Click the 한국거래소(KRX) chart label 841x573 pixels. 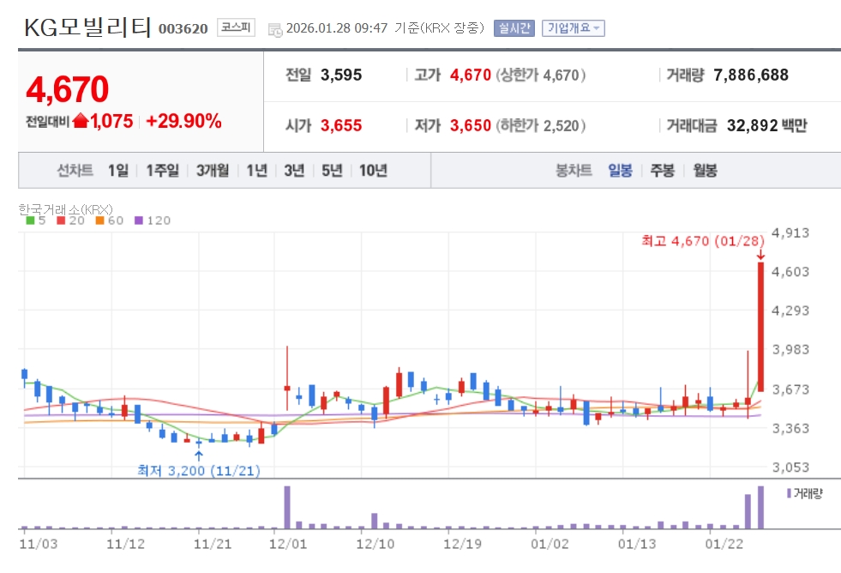click(65, 209)
